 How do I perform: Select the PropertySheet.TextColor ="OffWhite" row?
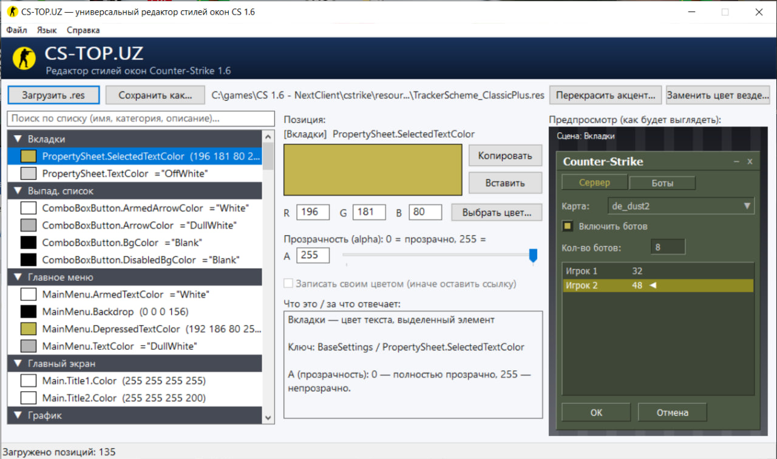coord(135,173)
